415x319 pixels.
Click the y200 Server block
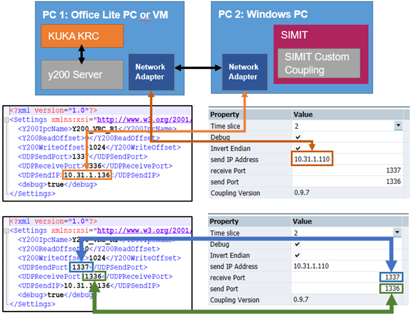click(x=82, y=74)
